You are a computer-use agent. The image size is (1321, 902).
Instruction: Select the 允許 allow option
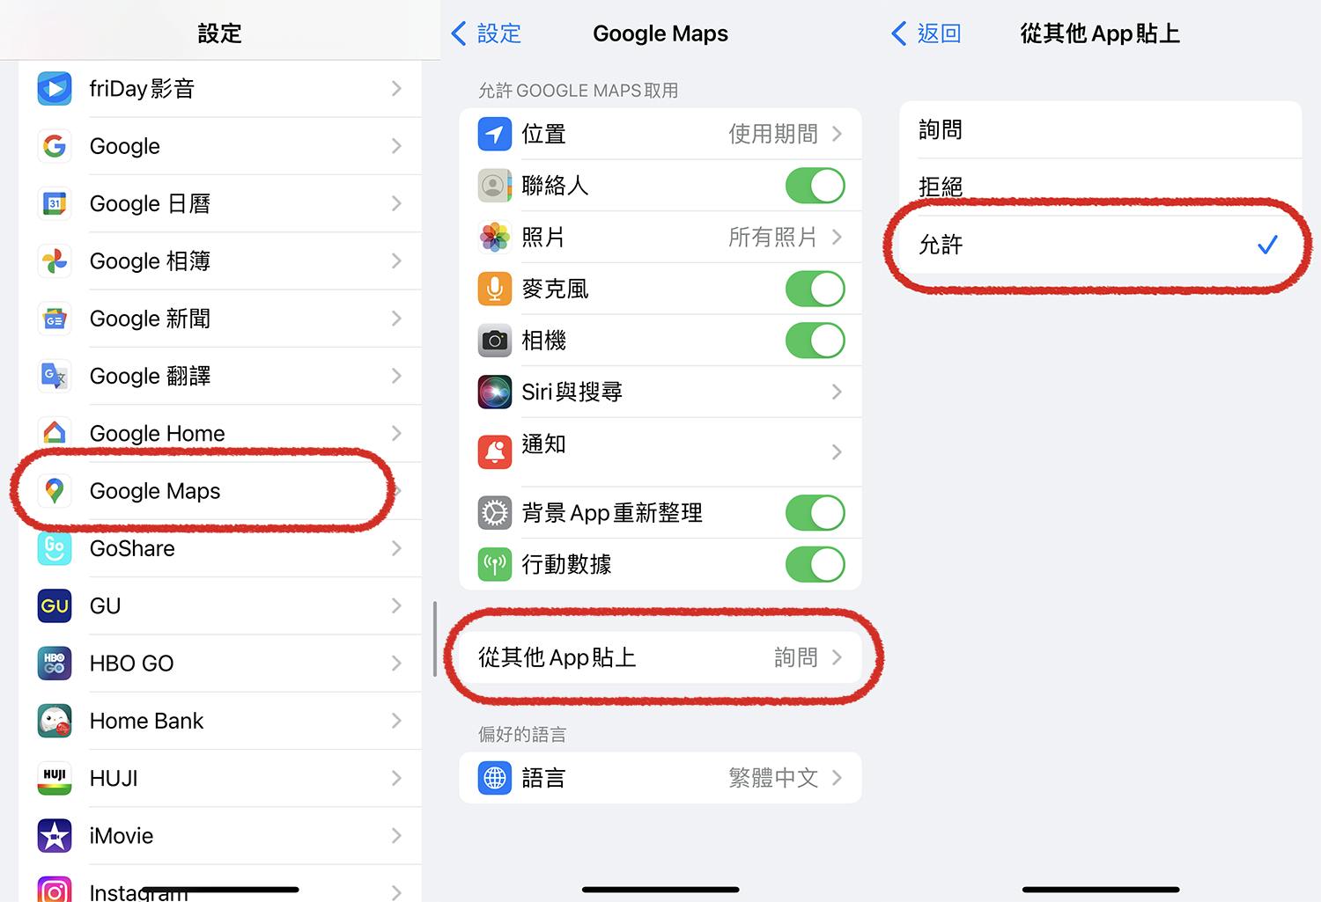pos(1101,245)
